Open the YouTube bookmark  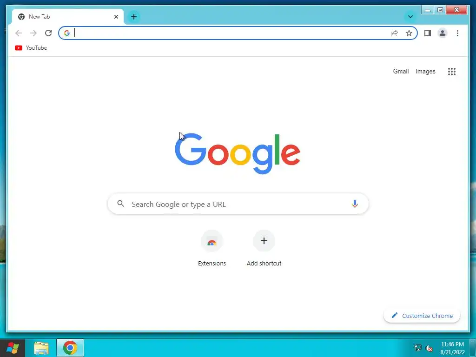point(31,48)
